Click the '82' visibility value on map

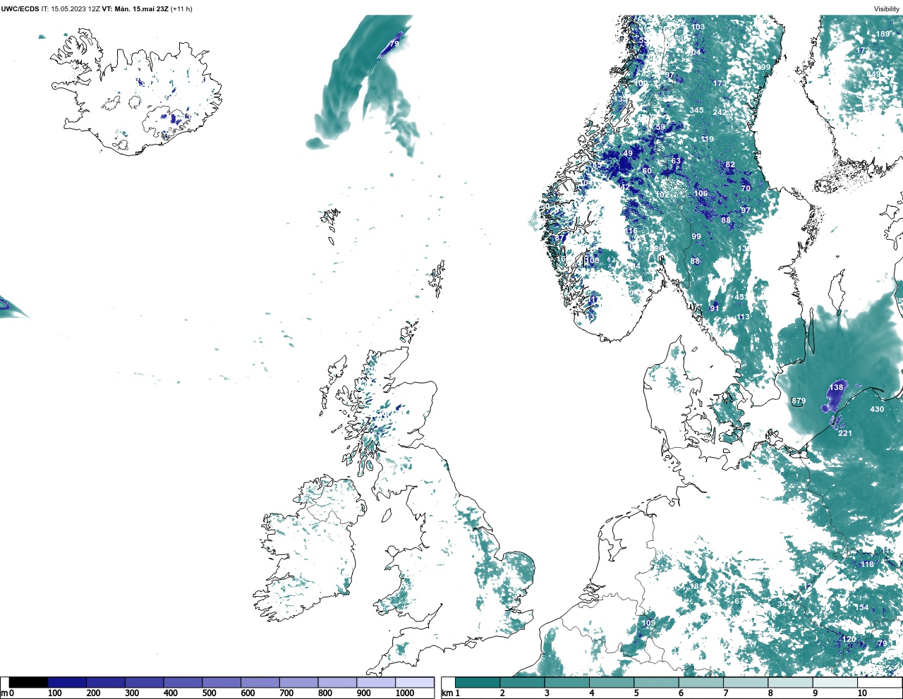(730, 164)
